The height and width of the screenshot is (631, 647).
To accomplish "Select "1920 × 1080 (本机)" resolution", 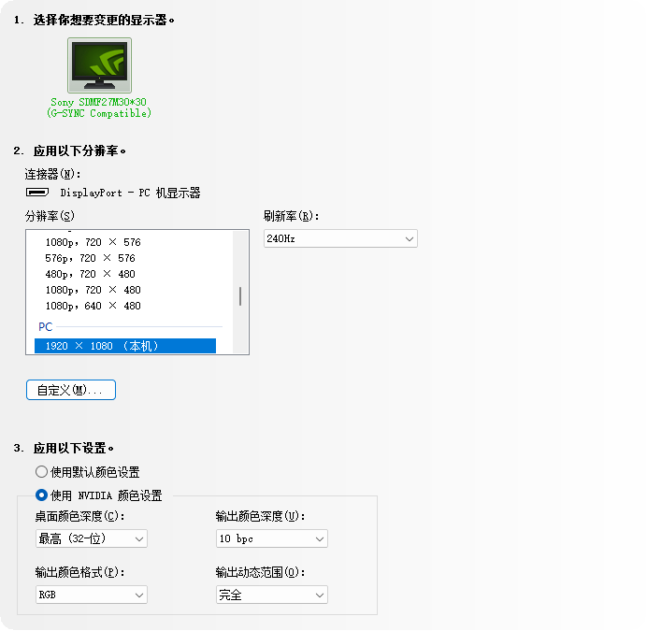I will [x=125, y=346].
